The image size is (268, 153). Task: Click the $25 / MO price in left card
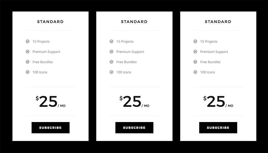(x=50, y=102)
